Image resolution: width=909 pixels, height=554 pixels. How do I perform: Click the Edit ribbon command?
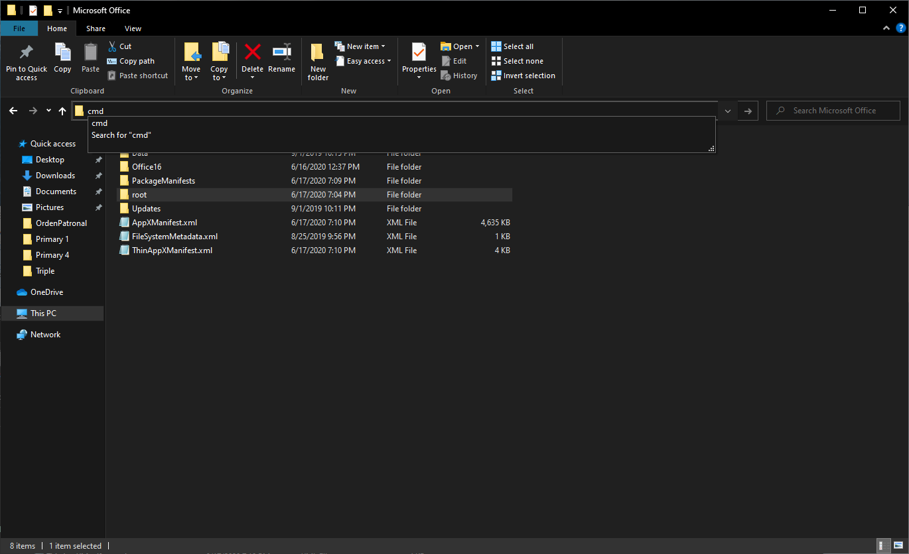(x=454, y=61)
